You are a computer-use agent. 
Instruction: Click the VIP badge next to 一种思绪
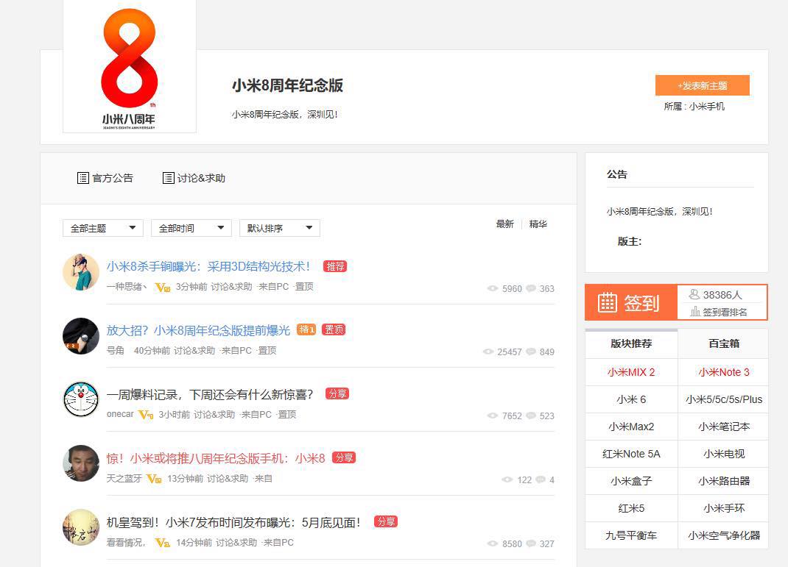[162, 288]
